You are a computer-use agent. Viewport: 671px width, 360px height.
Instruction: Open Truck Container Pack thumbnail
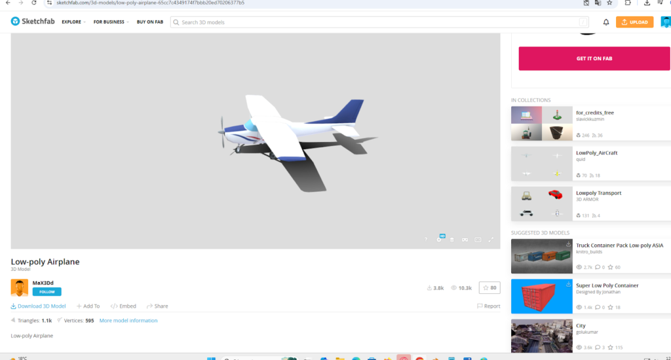click(x=542, y=256)
